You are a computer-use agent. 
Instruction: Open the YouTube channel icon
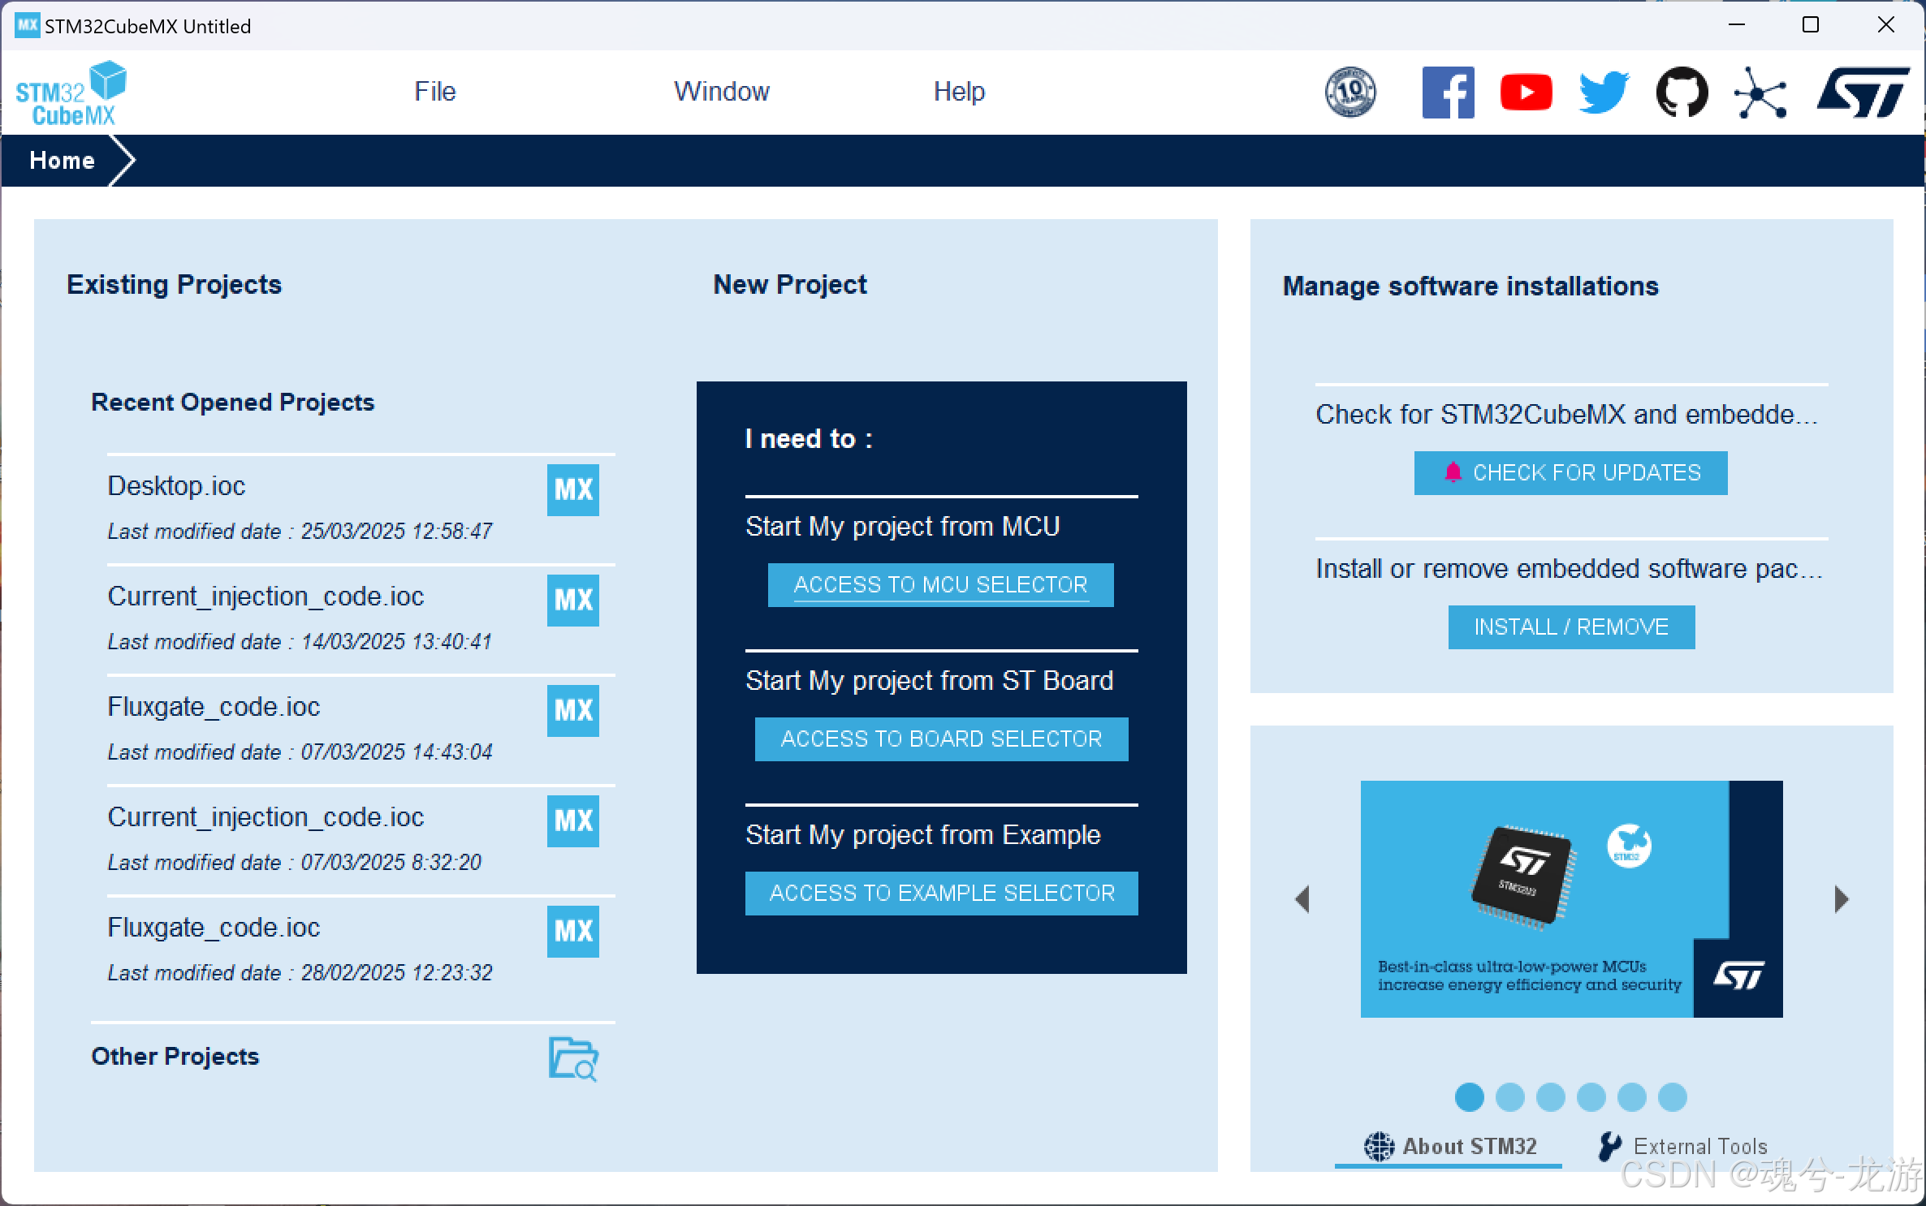[x=1526, y=93]
